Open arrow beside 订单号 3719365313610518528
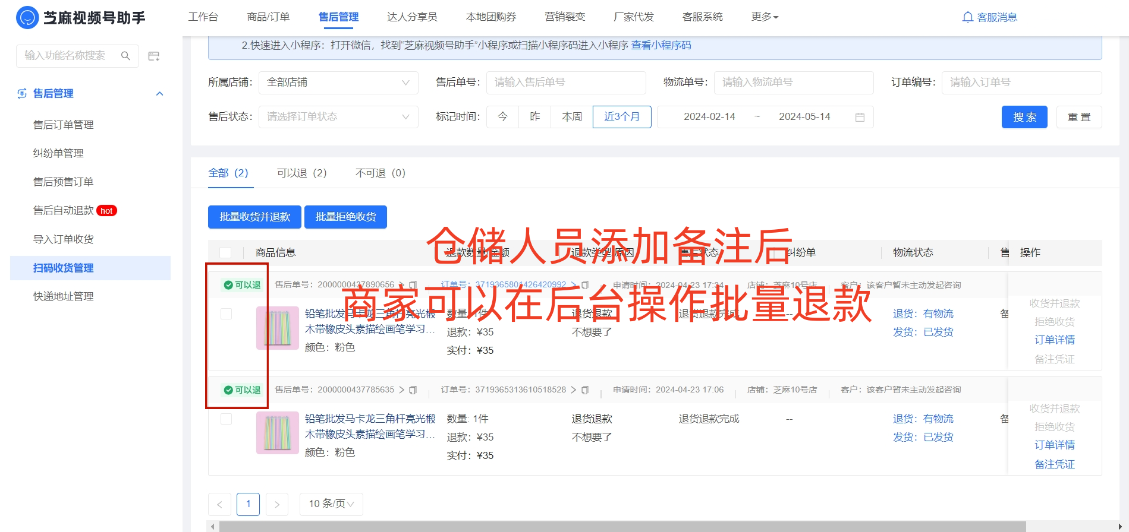This screenshot has width=1129, height=532. [x=574, y=390]
